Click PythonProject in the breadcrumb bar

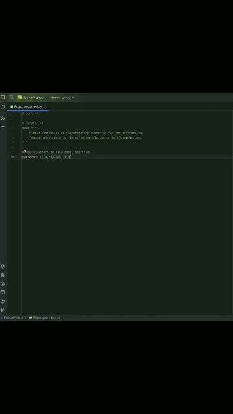(13, 317)
